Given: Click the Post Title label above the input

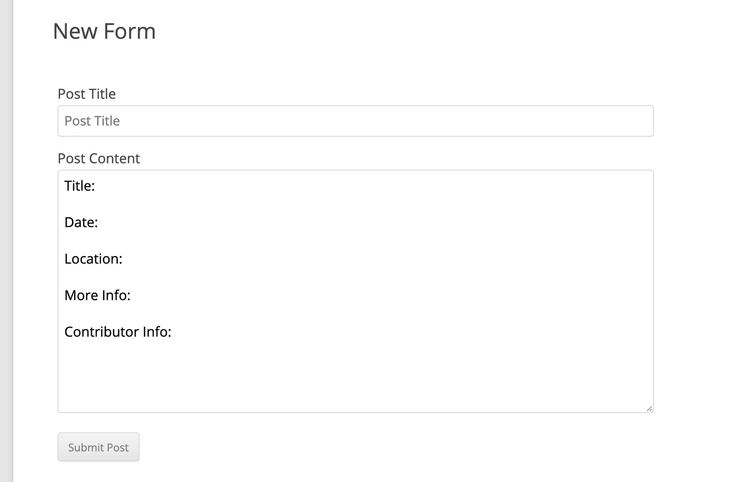Looking at the screenshot, I should click(87, 93).
